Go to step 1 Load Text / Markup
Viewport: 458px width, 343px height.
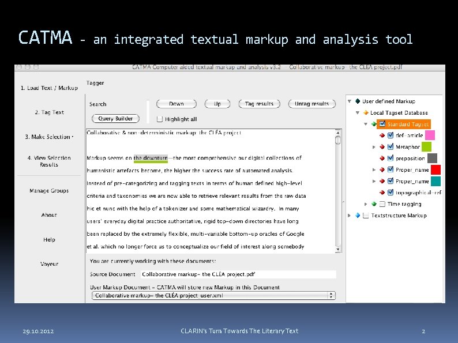(x=49, y=88)
